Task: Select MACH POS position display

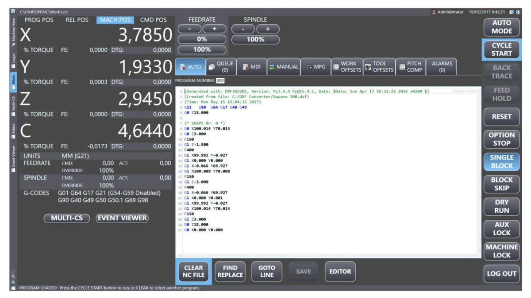Action: click(115, 20)
